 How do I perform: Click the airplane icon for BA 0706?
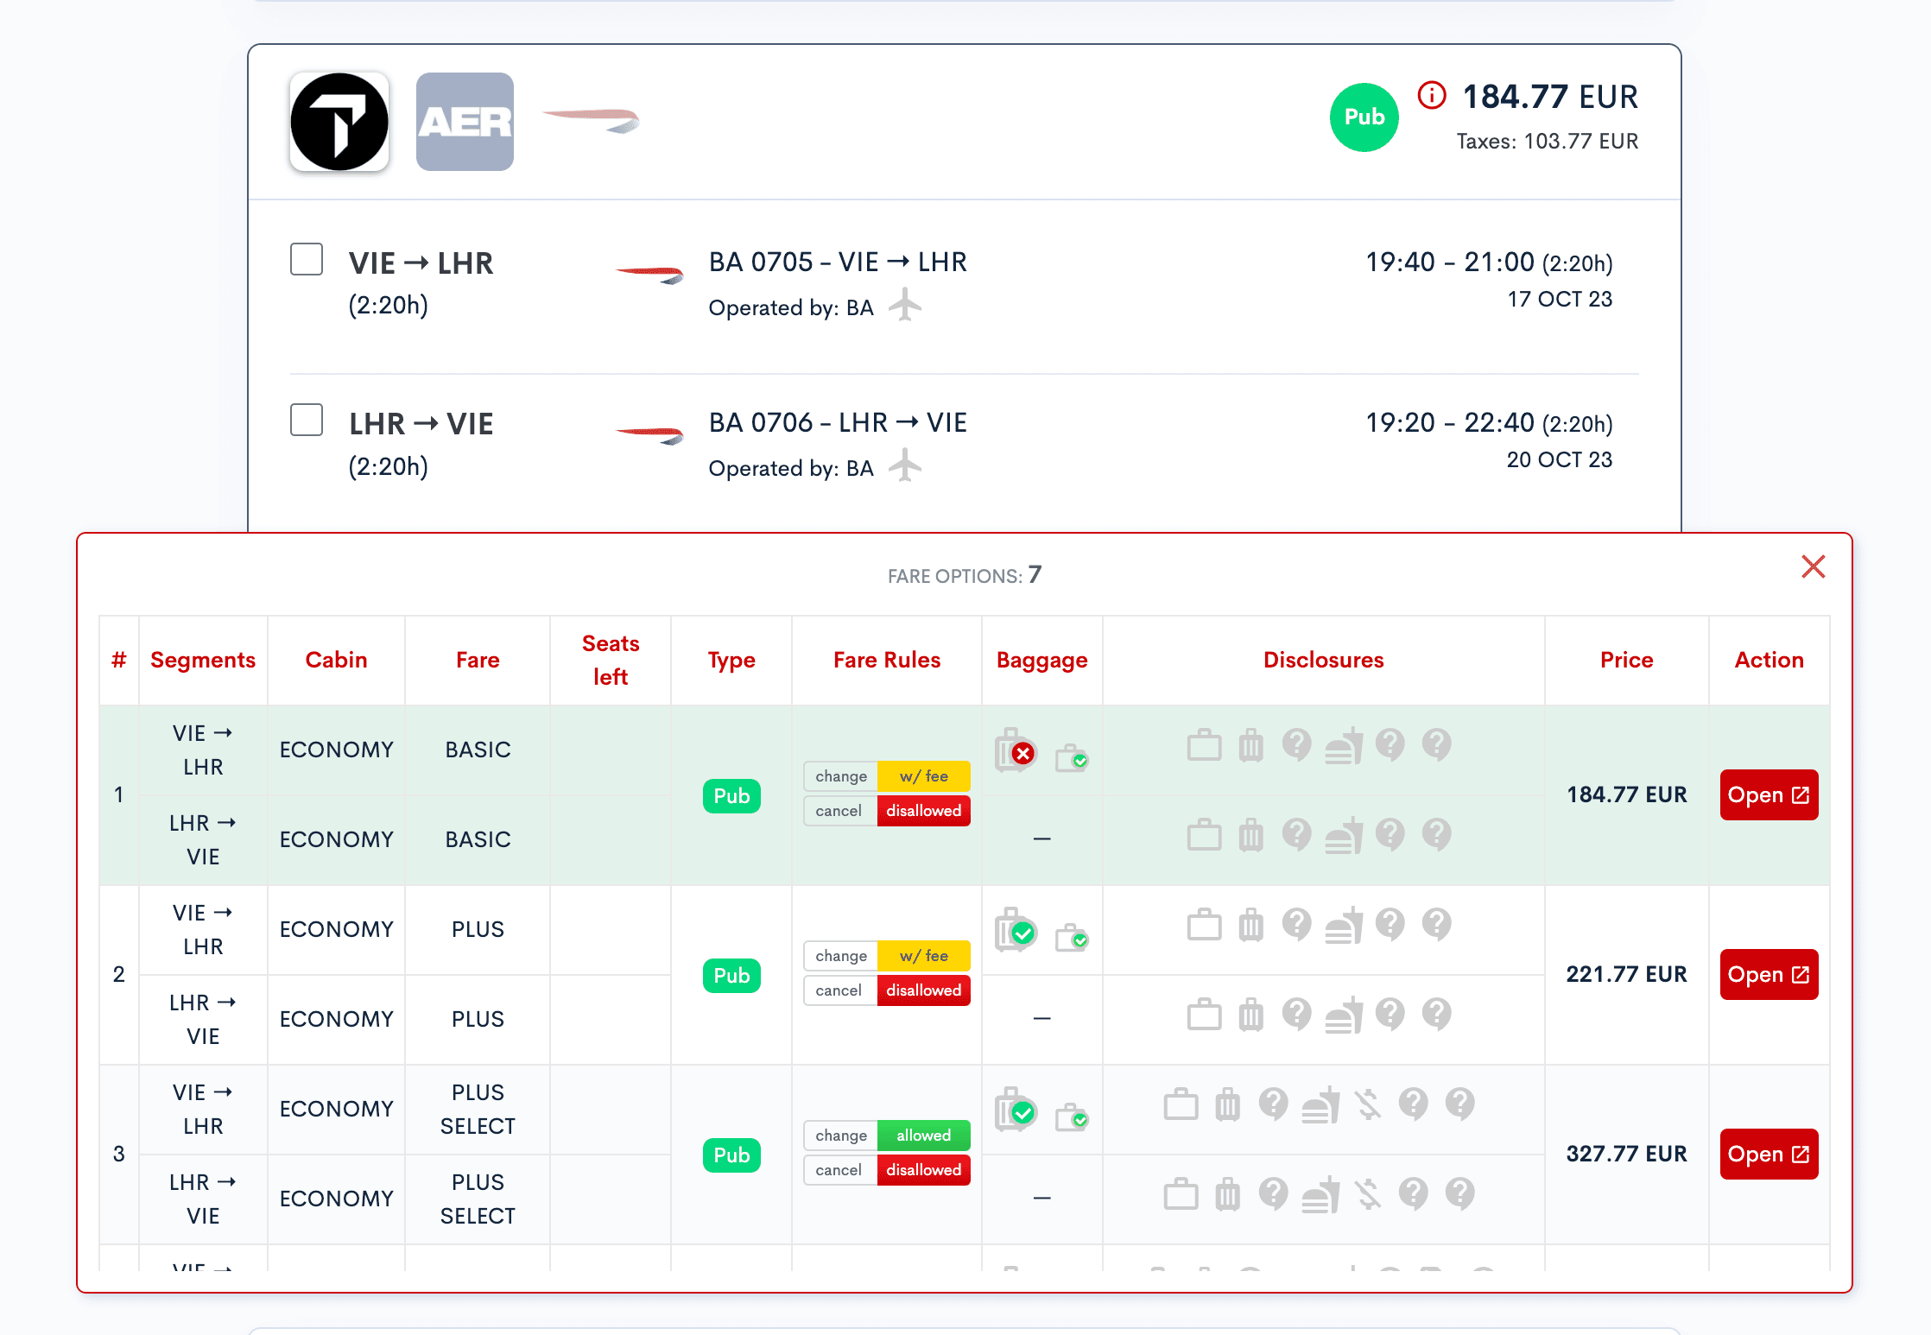click(904, 465)
